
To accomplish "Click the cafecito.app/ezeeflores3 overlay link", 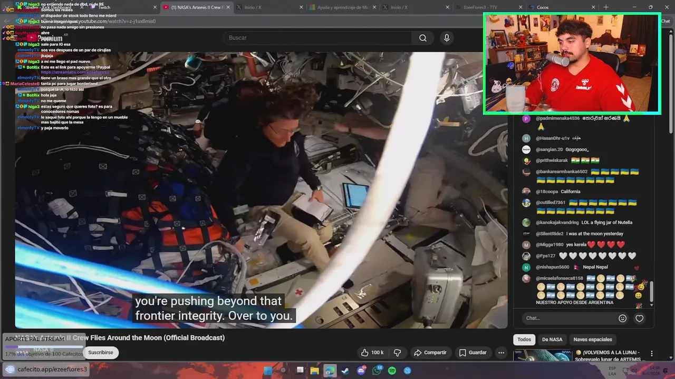I will coord(52,369).
